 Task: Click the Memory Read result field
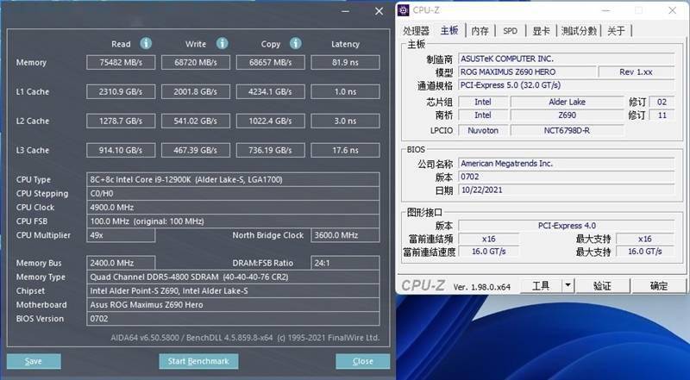coord(122,62)
